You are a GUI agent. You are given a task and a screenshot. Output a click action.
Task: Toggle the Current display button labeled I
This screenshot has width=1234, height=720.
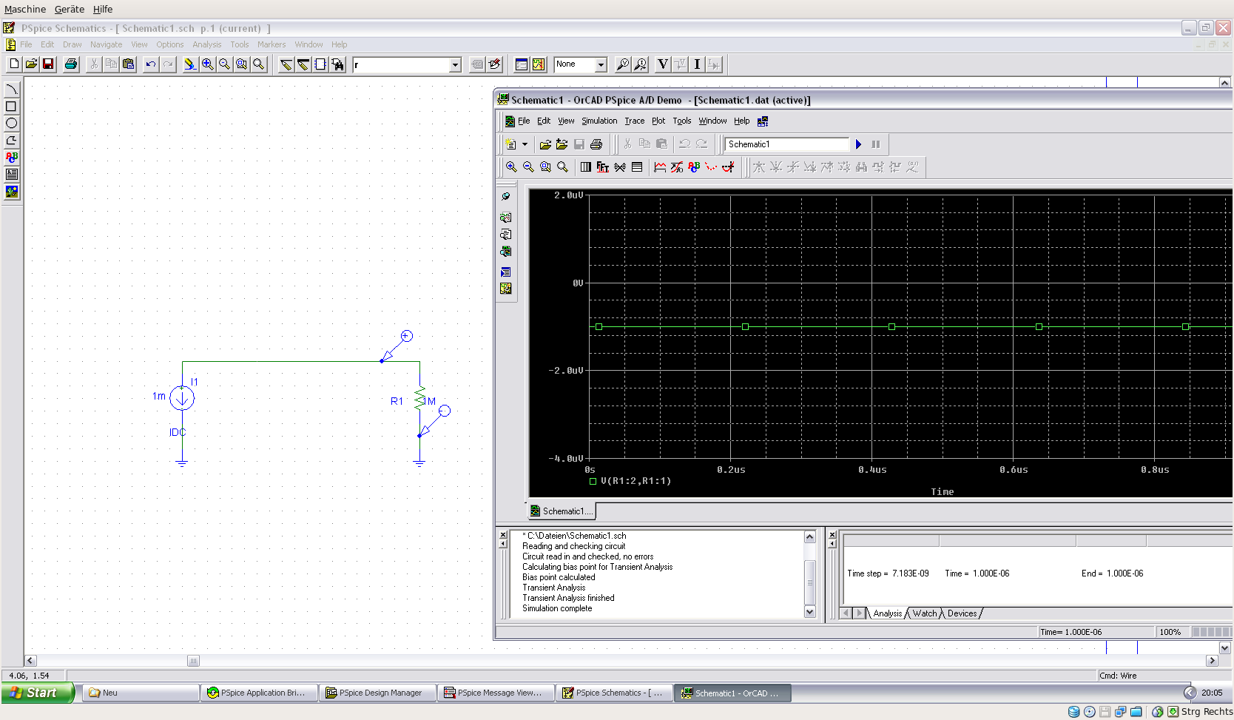697,64
